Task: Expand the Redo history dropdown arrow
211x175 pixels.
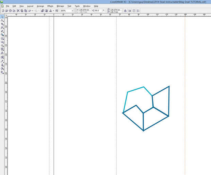Action: [x=39, y=11]
